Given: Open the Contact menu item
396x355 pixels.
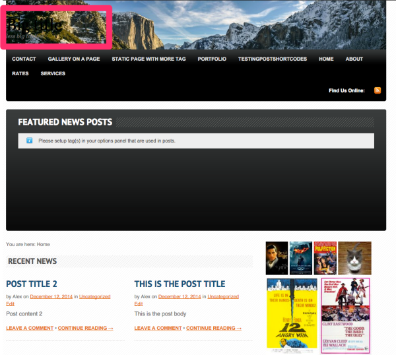Looking at the screenshot, I should 24,59.
